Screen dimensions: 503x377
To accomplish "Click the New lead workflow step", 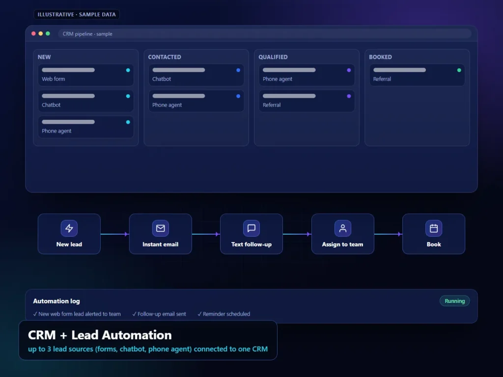I will (69, 234).
